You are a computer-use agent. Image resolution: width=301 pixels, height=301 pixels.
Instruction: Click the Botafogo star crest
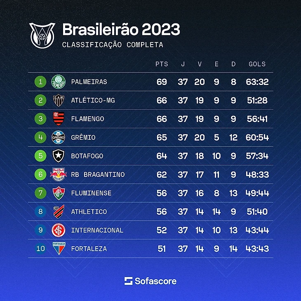click(x=58, y=156)
